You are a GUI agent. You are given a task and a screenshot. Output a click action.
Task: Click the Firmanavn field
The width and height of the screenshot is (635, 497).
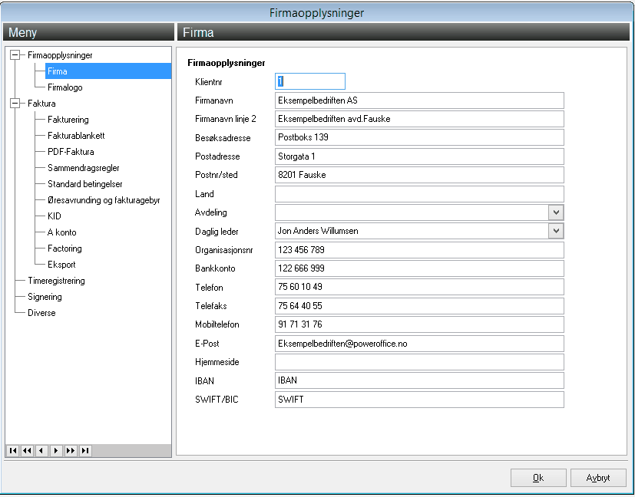click(419, 100)
